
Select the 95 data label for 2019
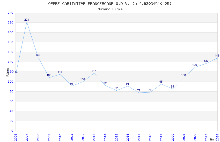click(x=161, y=82)
